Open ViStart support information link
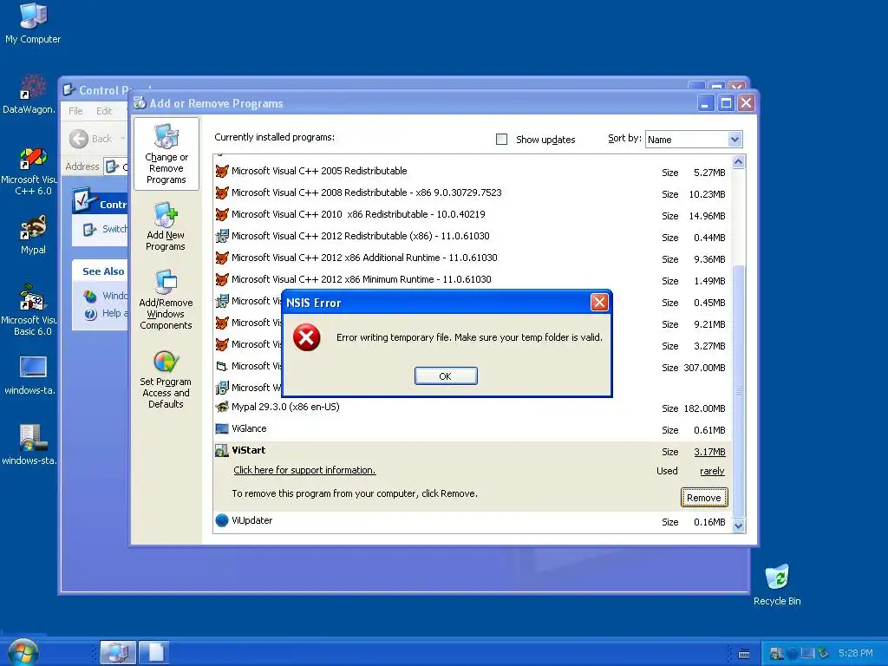The width and height of the screenshot is (888, 666). click(304, 470)
